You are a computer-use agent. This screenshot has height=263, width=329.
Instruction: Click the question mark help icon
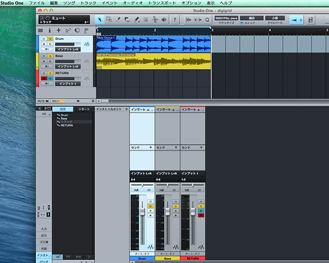pos(175,20)
